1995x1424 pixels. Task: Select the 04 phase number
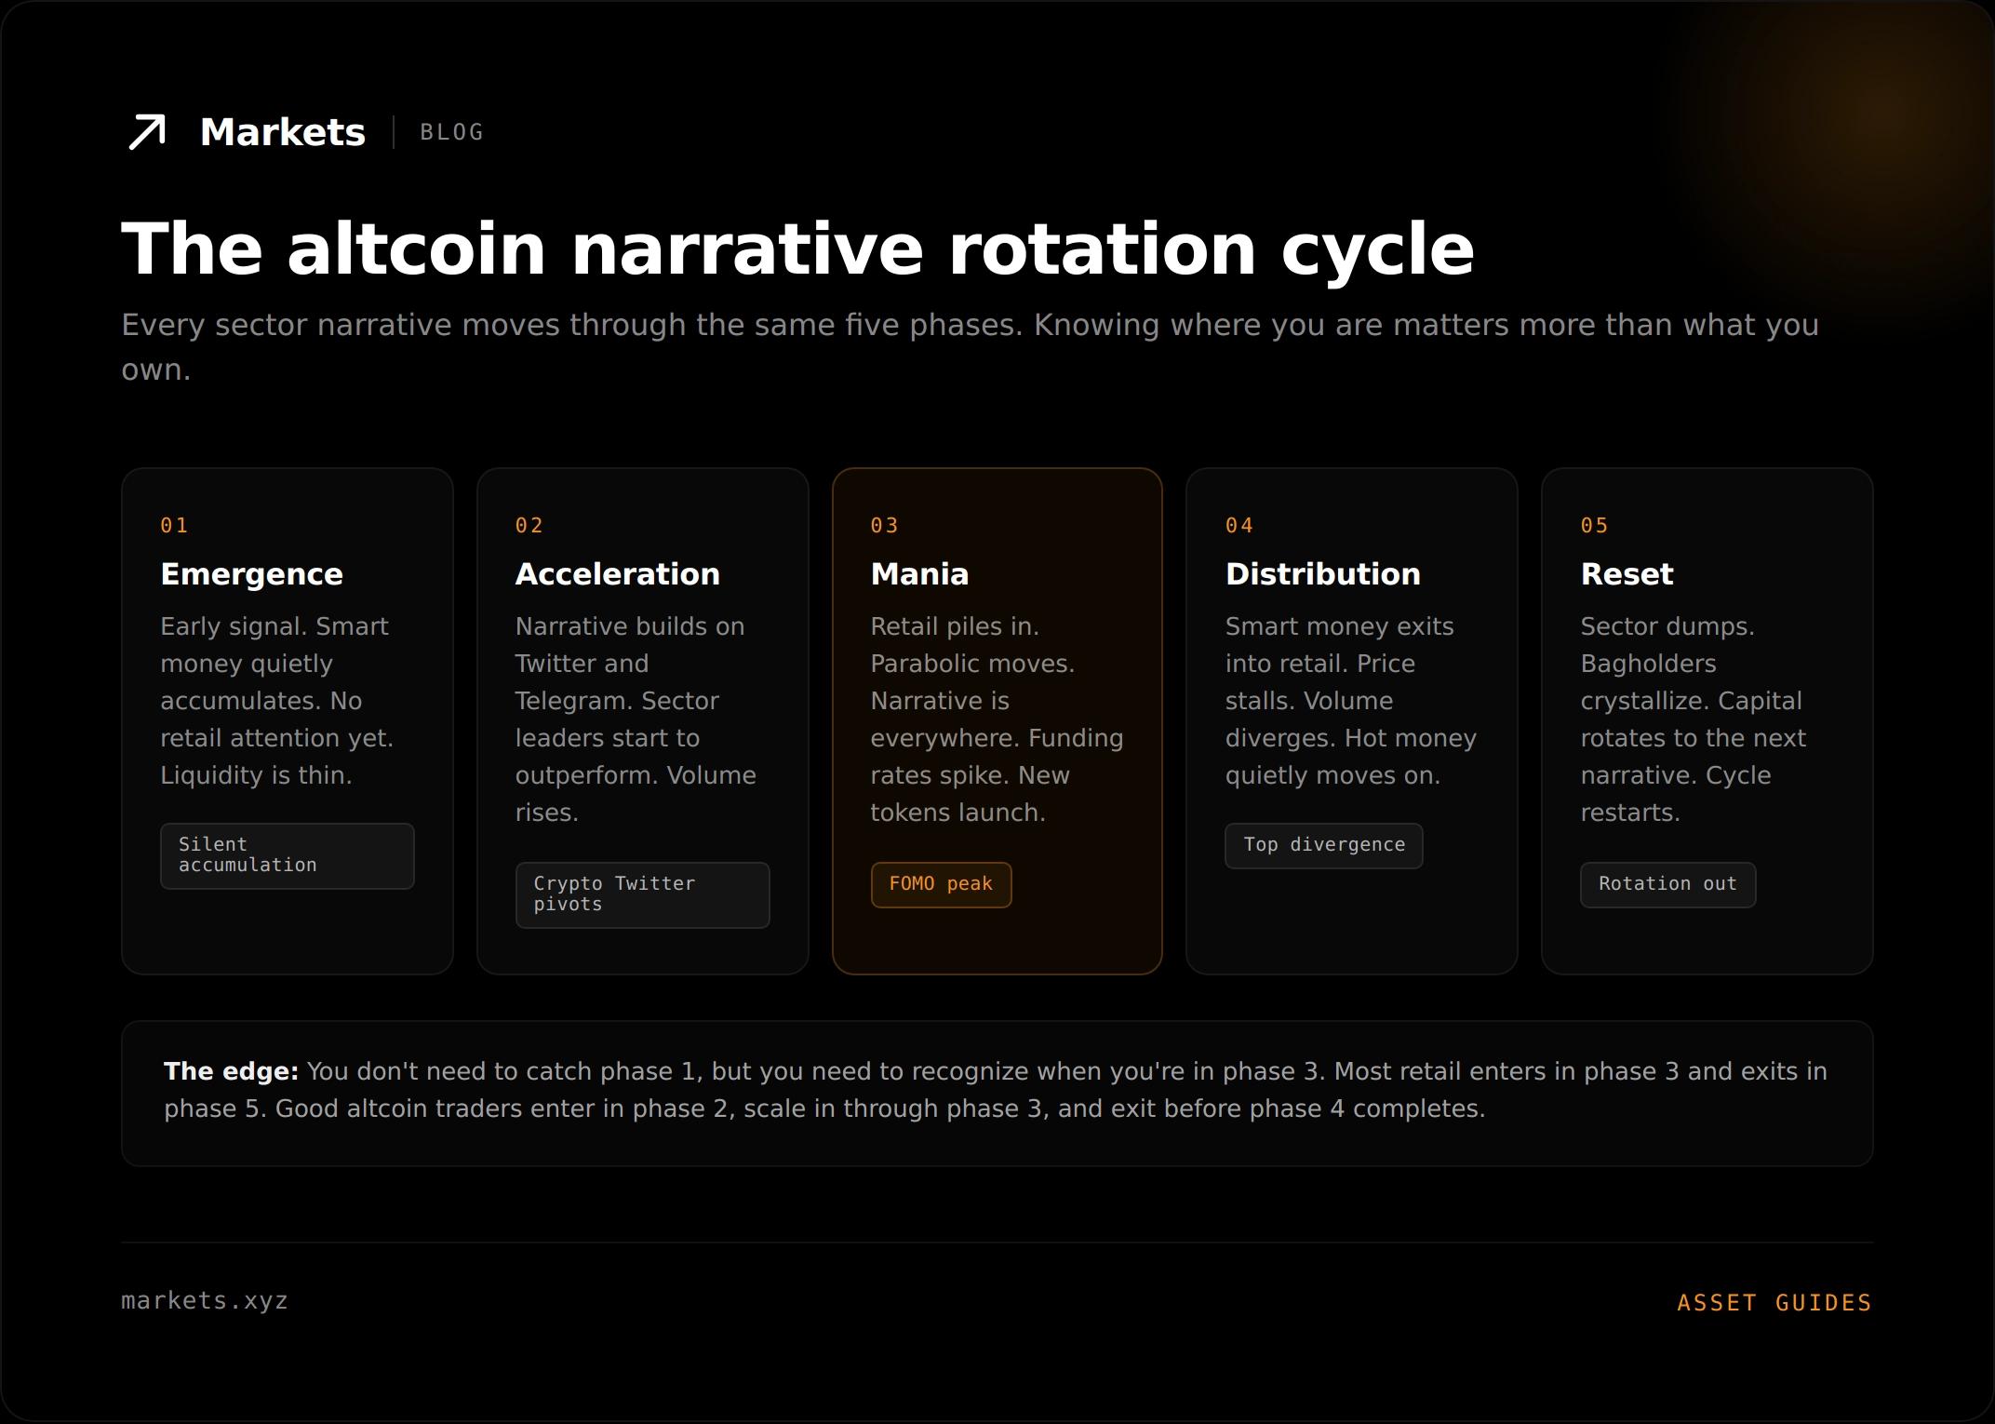pyautogui.click(x=1239, y=525)
